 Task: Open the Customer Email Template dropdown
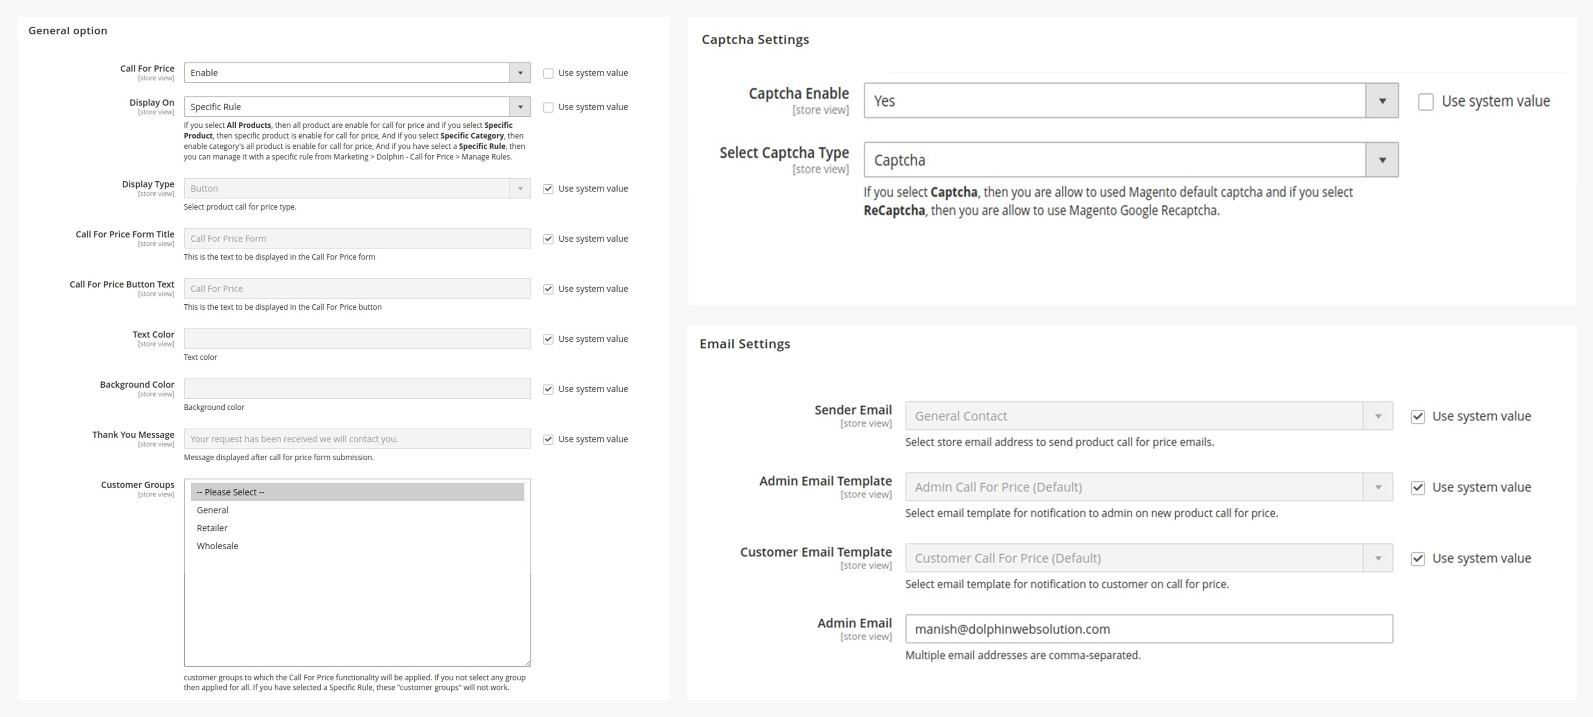[x=1149, y=558]
